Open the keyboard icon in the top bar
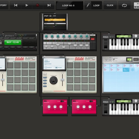 tap(136, 6)
